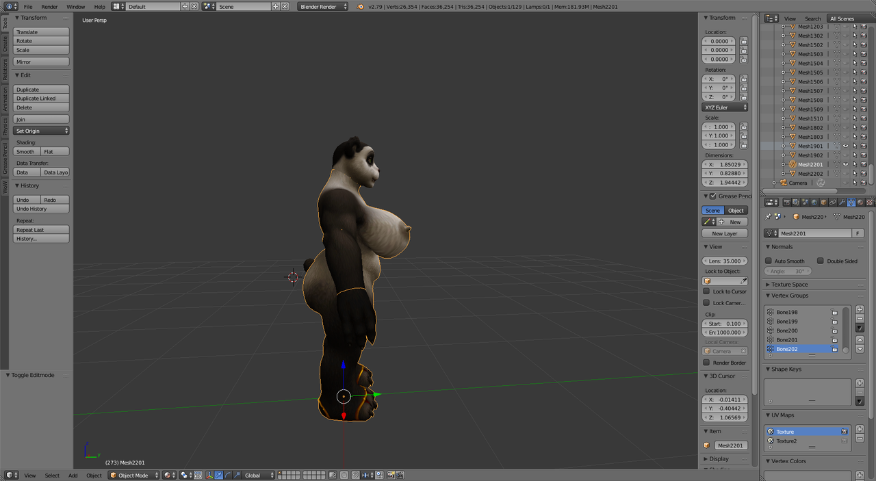Click the Mirror button
Image resolution: width=876 pixels, height=481 pixels.
point(41,62)
